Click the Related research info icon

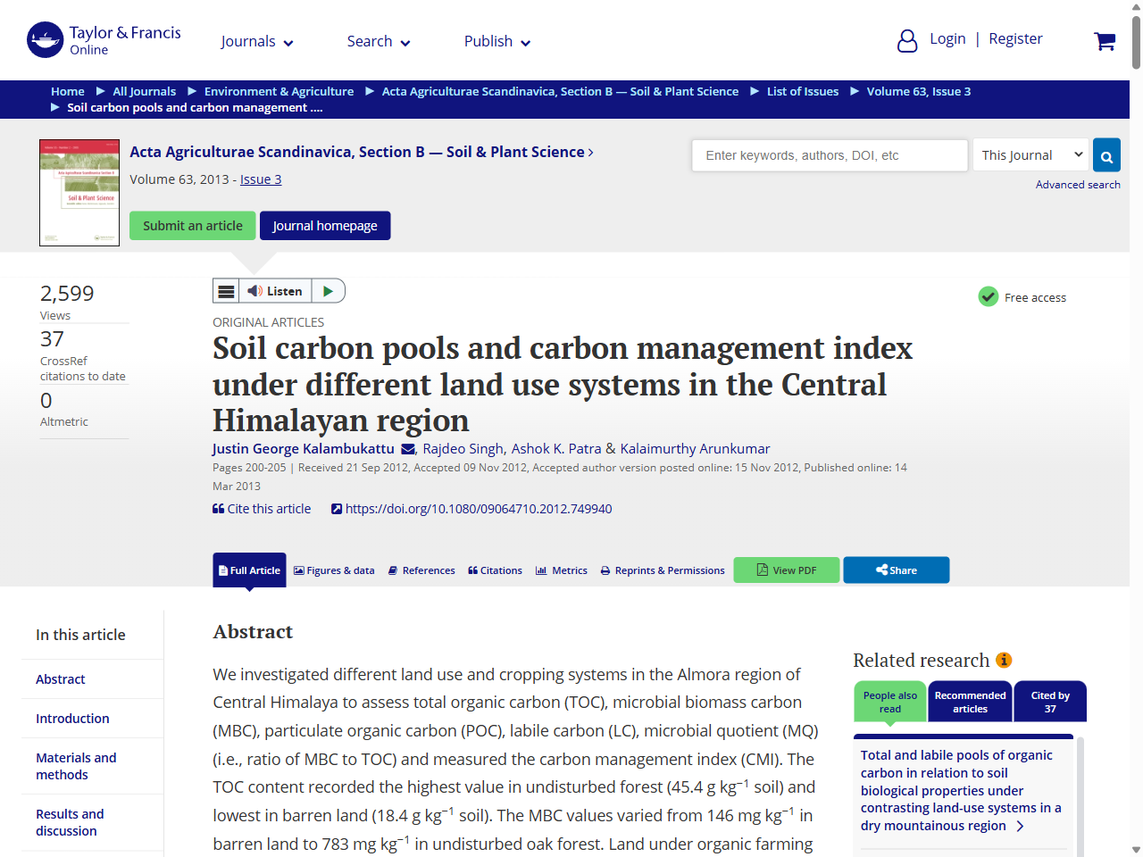[x=1004, y=660]
